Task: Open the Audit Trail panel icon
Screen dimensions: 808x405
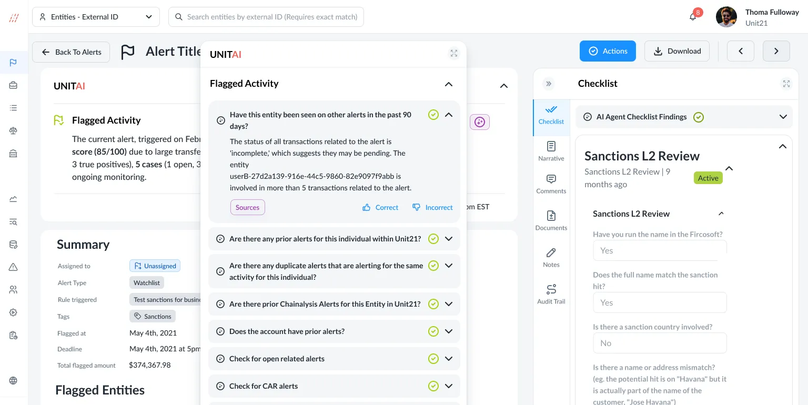Action: click(551, 289)
